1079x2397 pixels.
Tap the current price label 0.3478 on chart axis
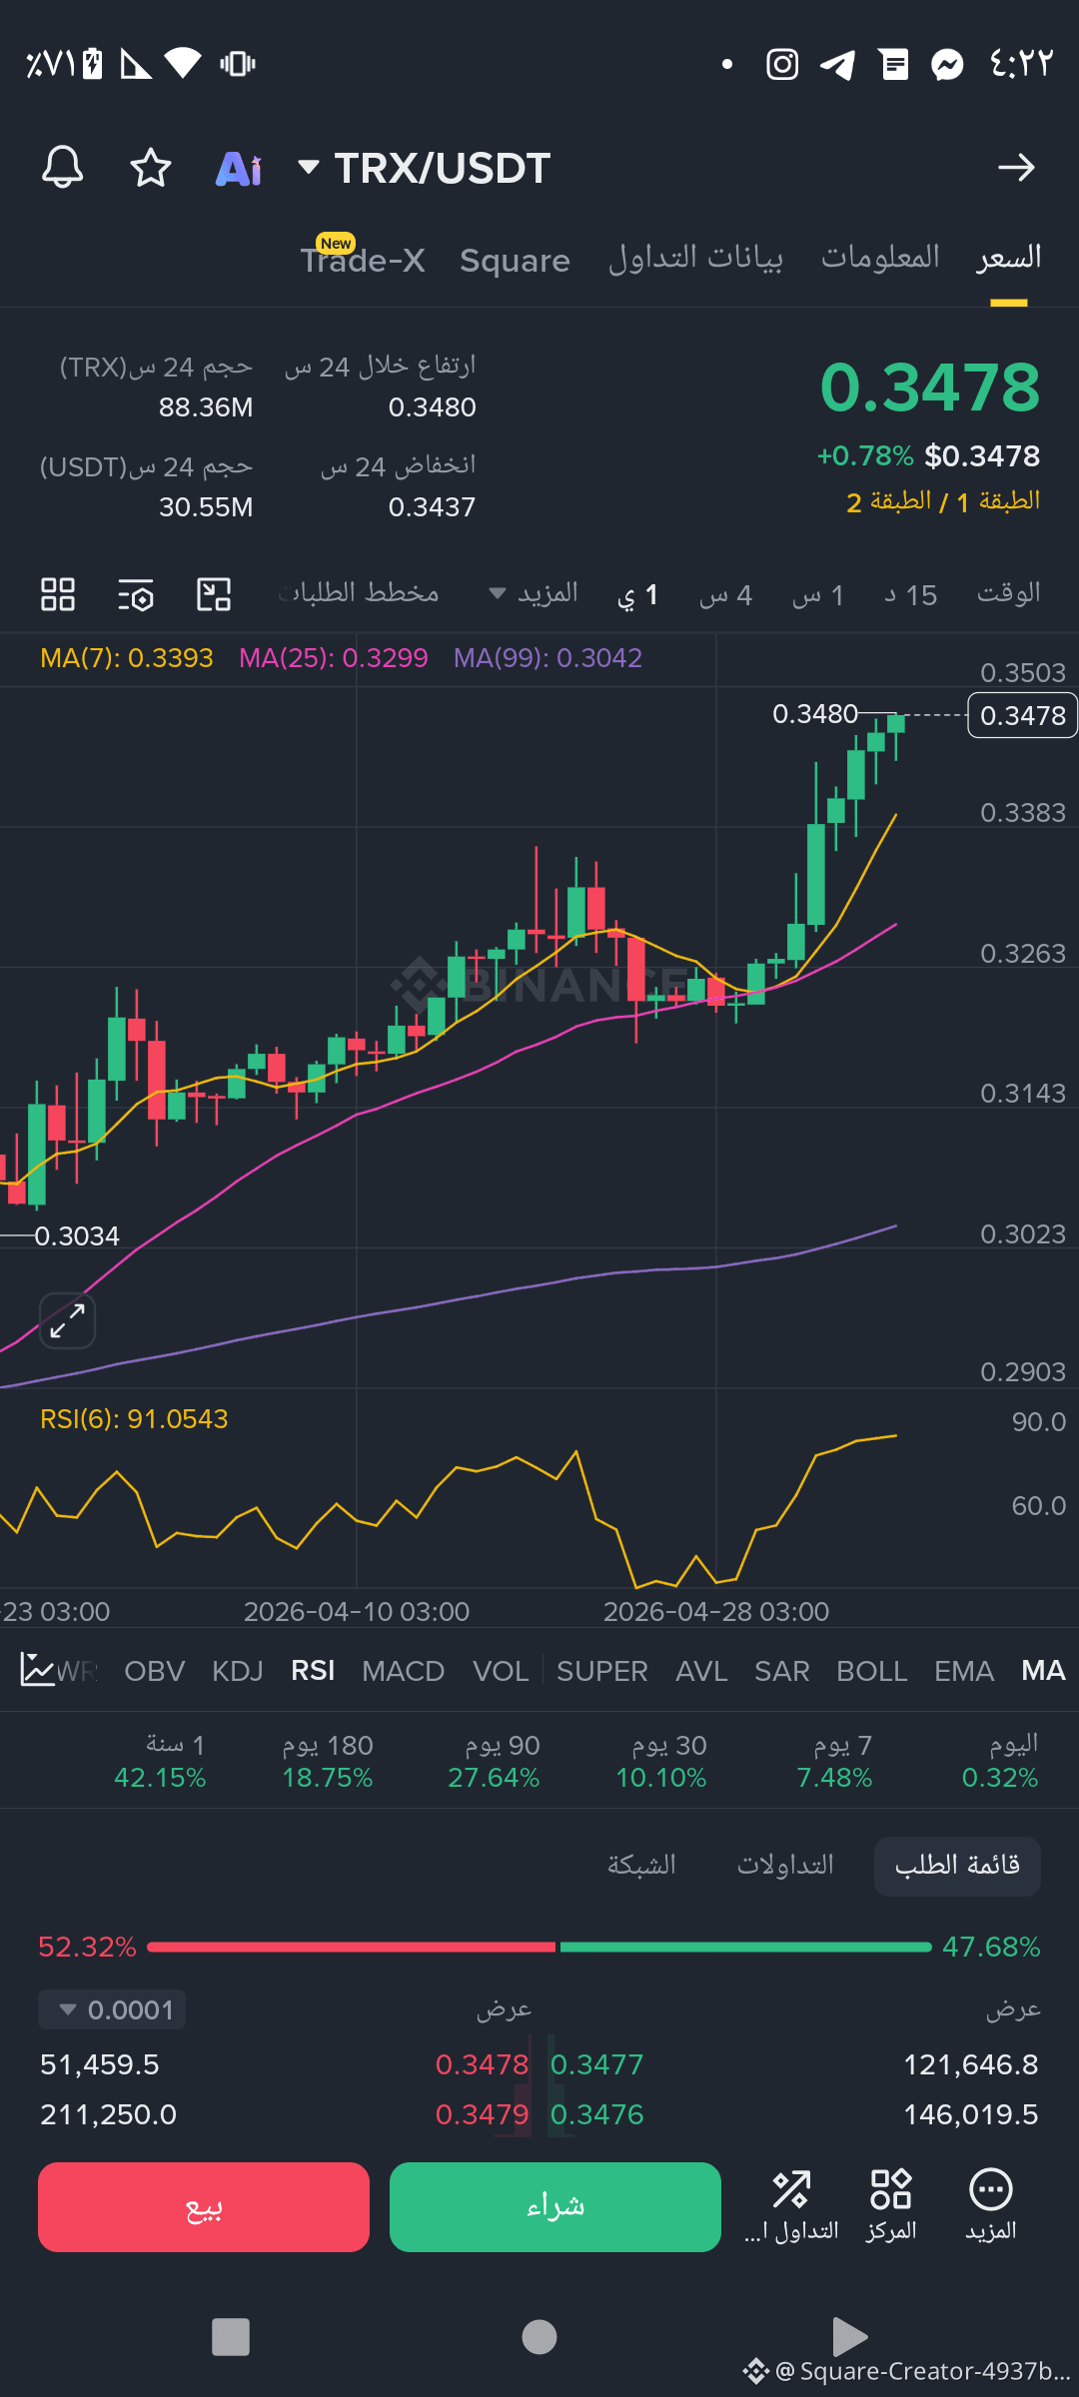[x=1023, y=715]
